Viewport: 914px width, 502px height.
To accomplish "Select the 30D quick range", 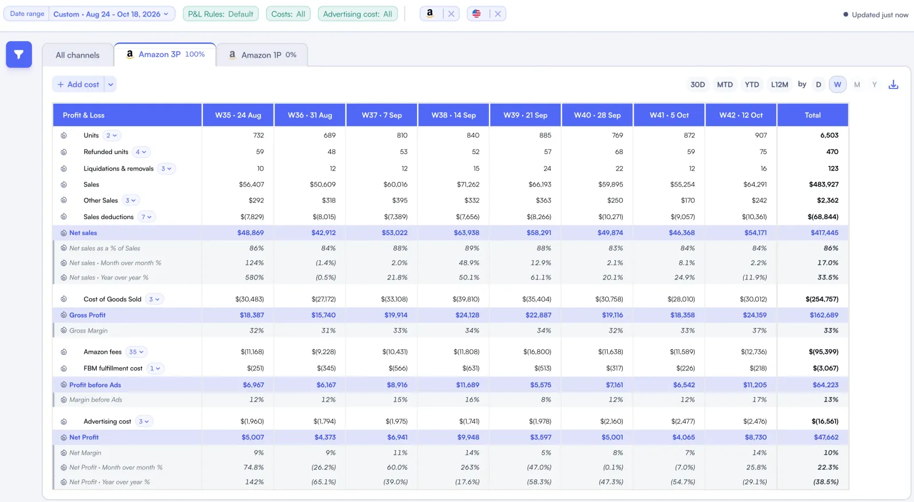I will (x=697, y=84).
